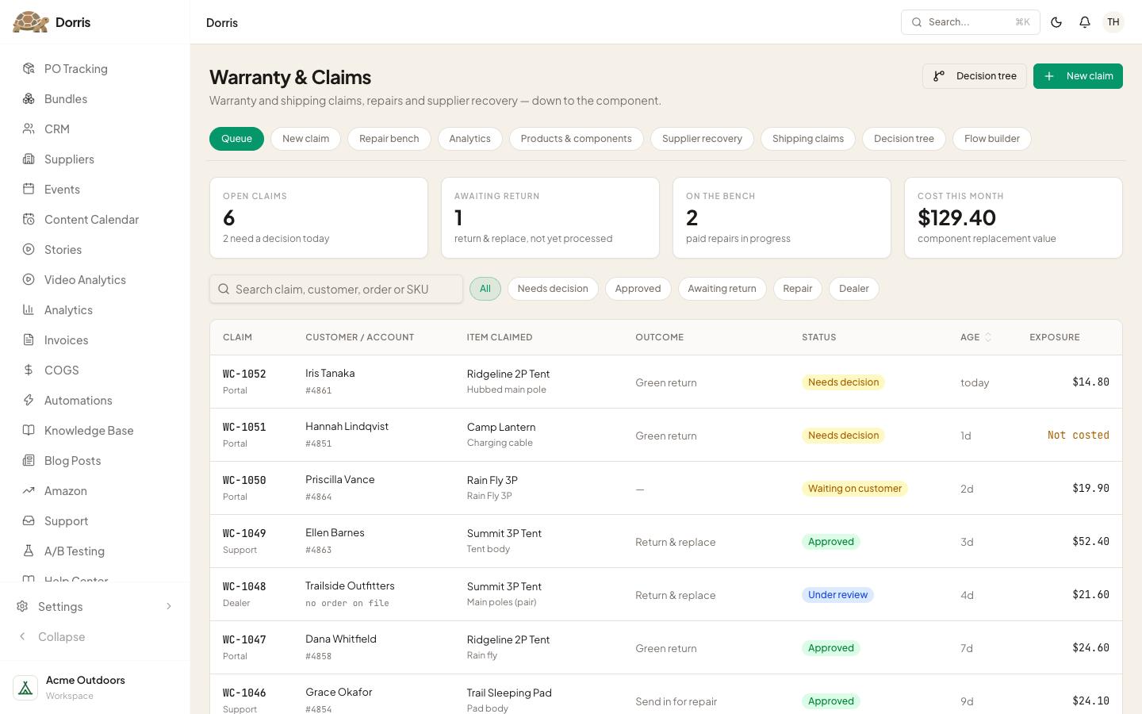The height and width of the screenshot is (714, 1142).
Task: Click the Under review status badge
Action: pos(837,595)
